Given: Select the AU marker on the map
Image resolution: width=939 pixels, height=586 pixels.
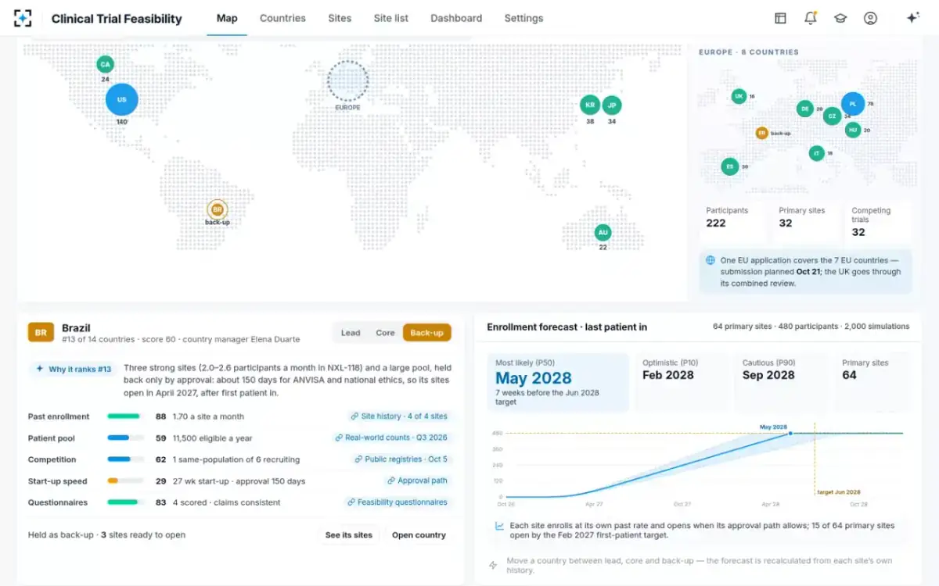Looking at the screenshot, I should (603, 233).
